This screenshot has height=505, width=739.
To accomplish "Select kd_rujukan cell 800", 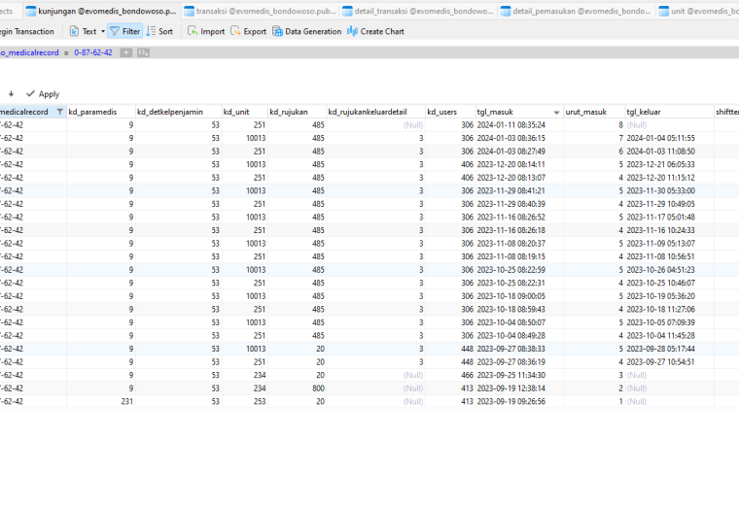I will (x=297, y=388).
